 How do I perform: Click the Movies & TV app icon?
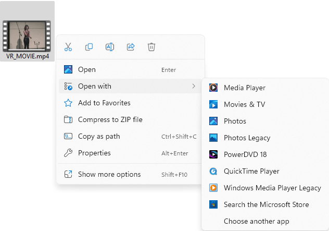pos(213,104)
